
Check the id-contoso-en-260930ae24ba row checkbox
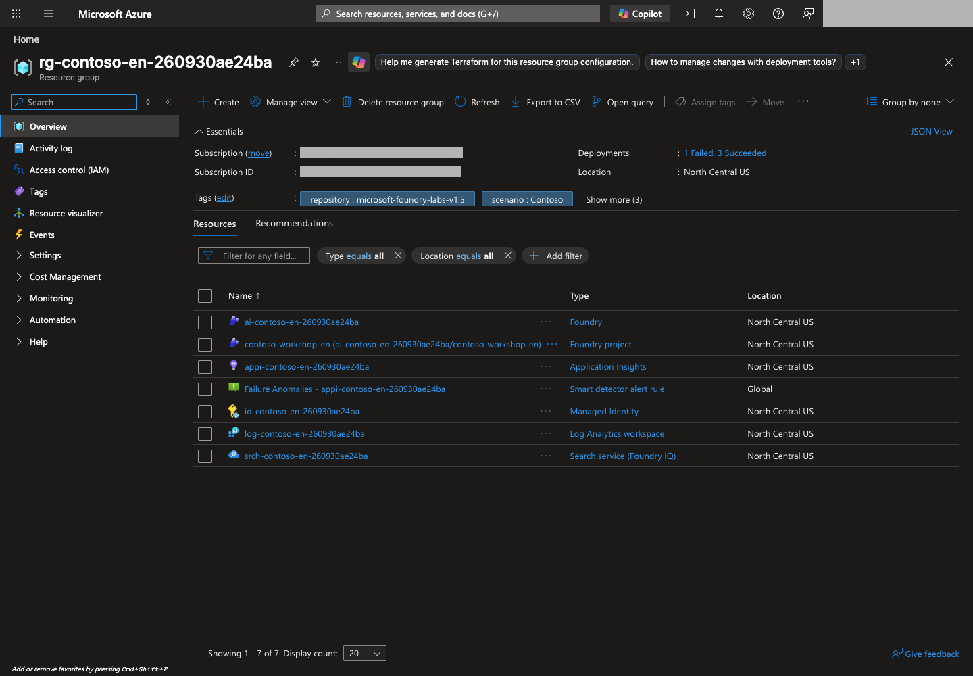click(x=205, y=412)
